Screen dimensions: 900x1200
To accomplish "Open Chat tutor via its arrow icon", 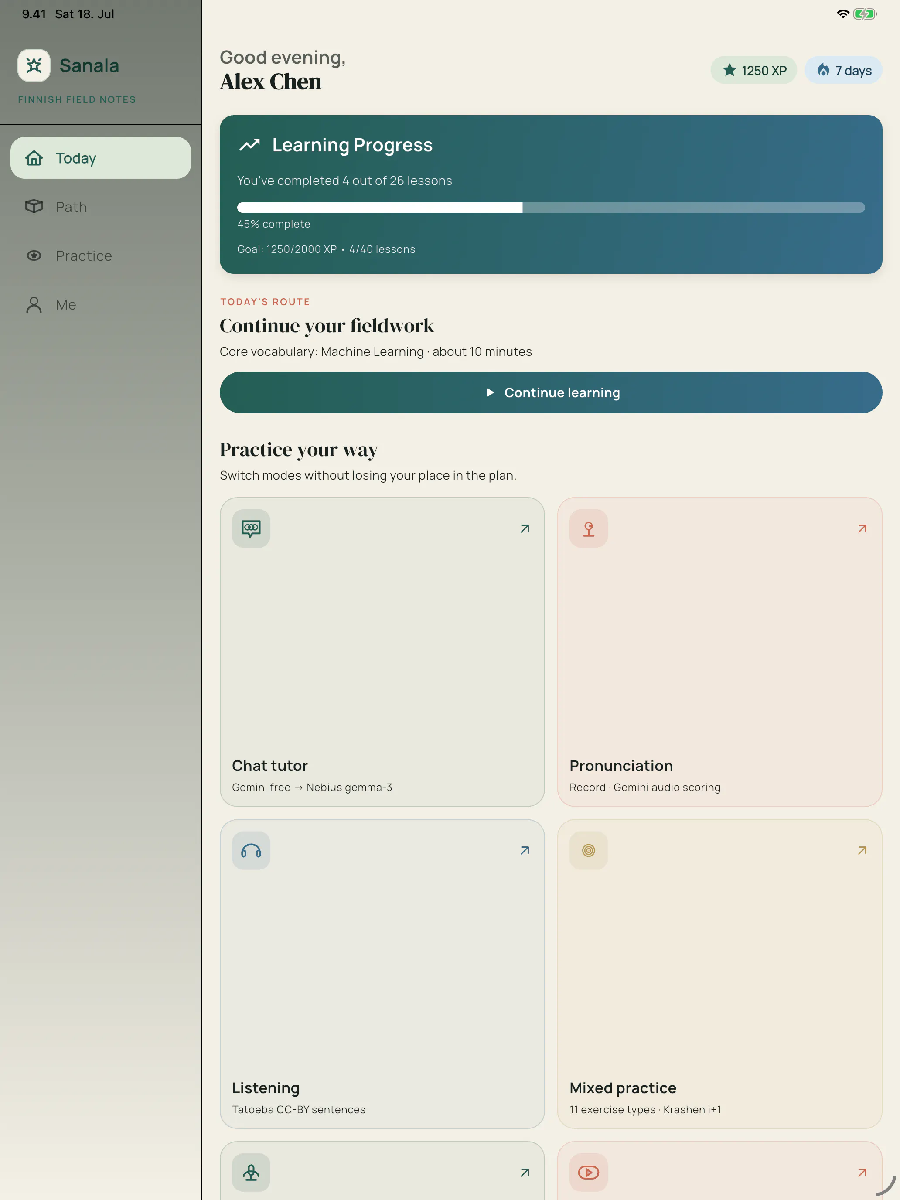I will 525,528.
